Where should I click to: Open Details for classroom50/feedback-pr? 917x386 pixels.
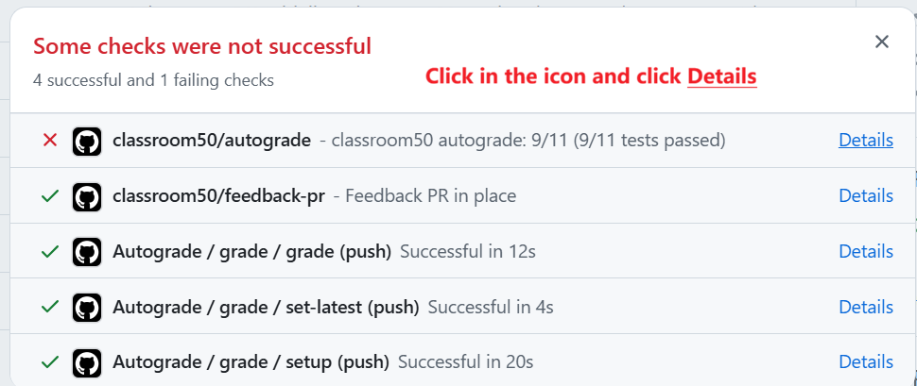866,195
